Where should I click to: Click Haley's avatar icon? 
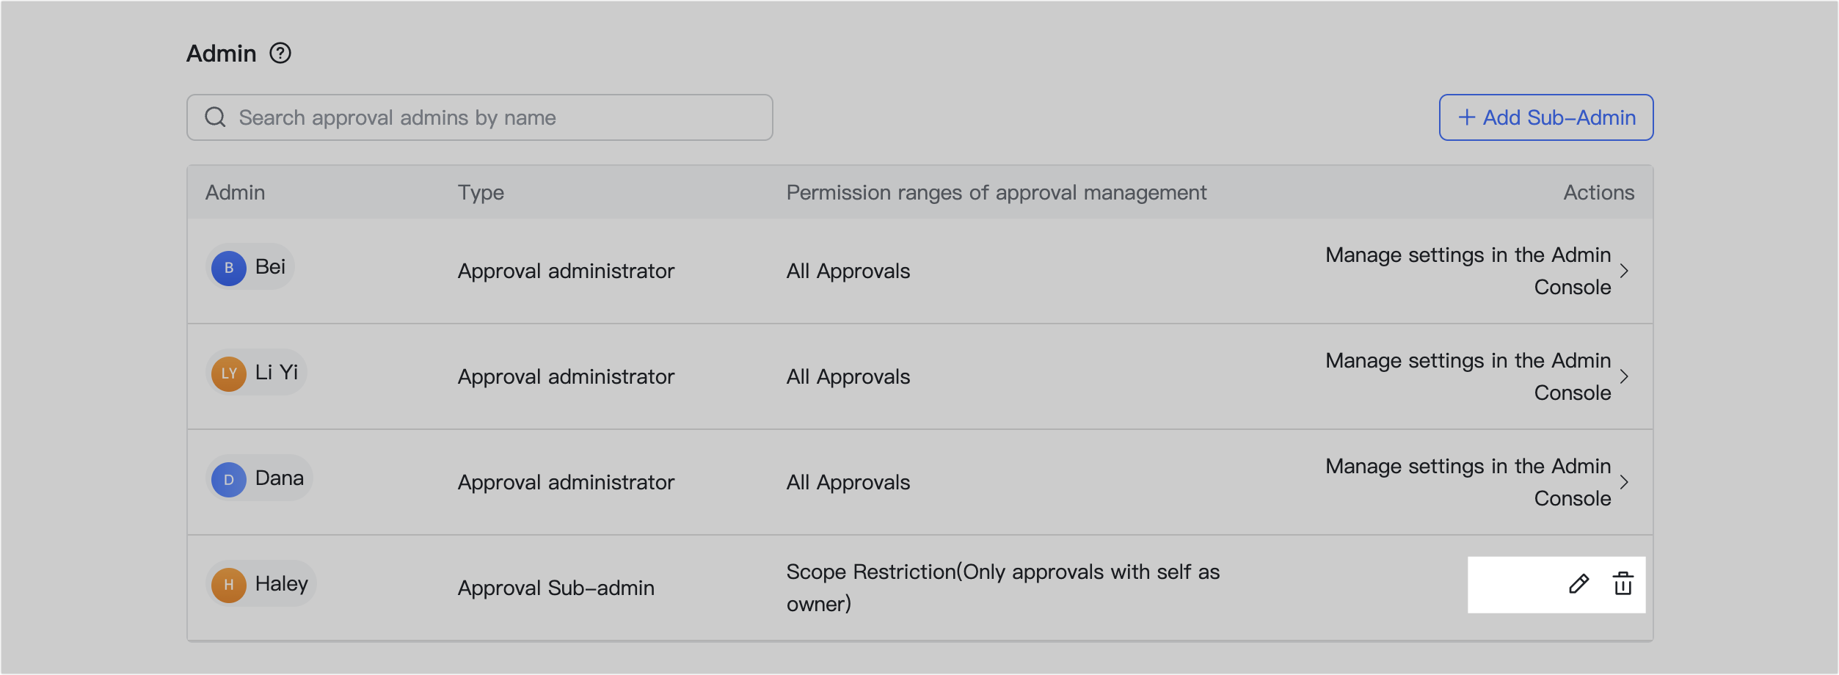pyautogui.click(x=228, y=584)
